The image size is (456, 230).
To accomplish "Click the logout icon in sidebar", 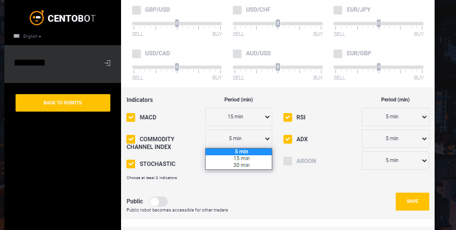I will (107, 63).
